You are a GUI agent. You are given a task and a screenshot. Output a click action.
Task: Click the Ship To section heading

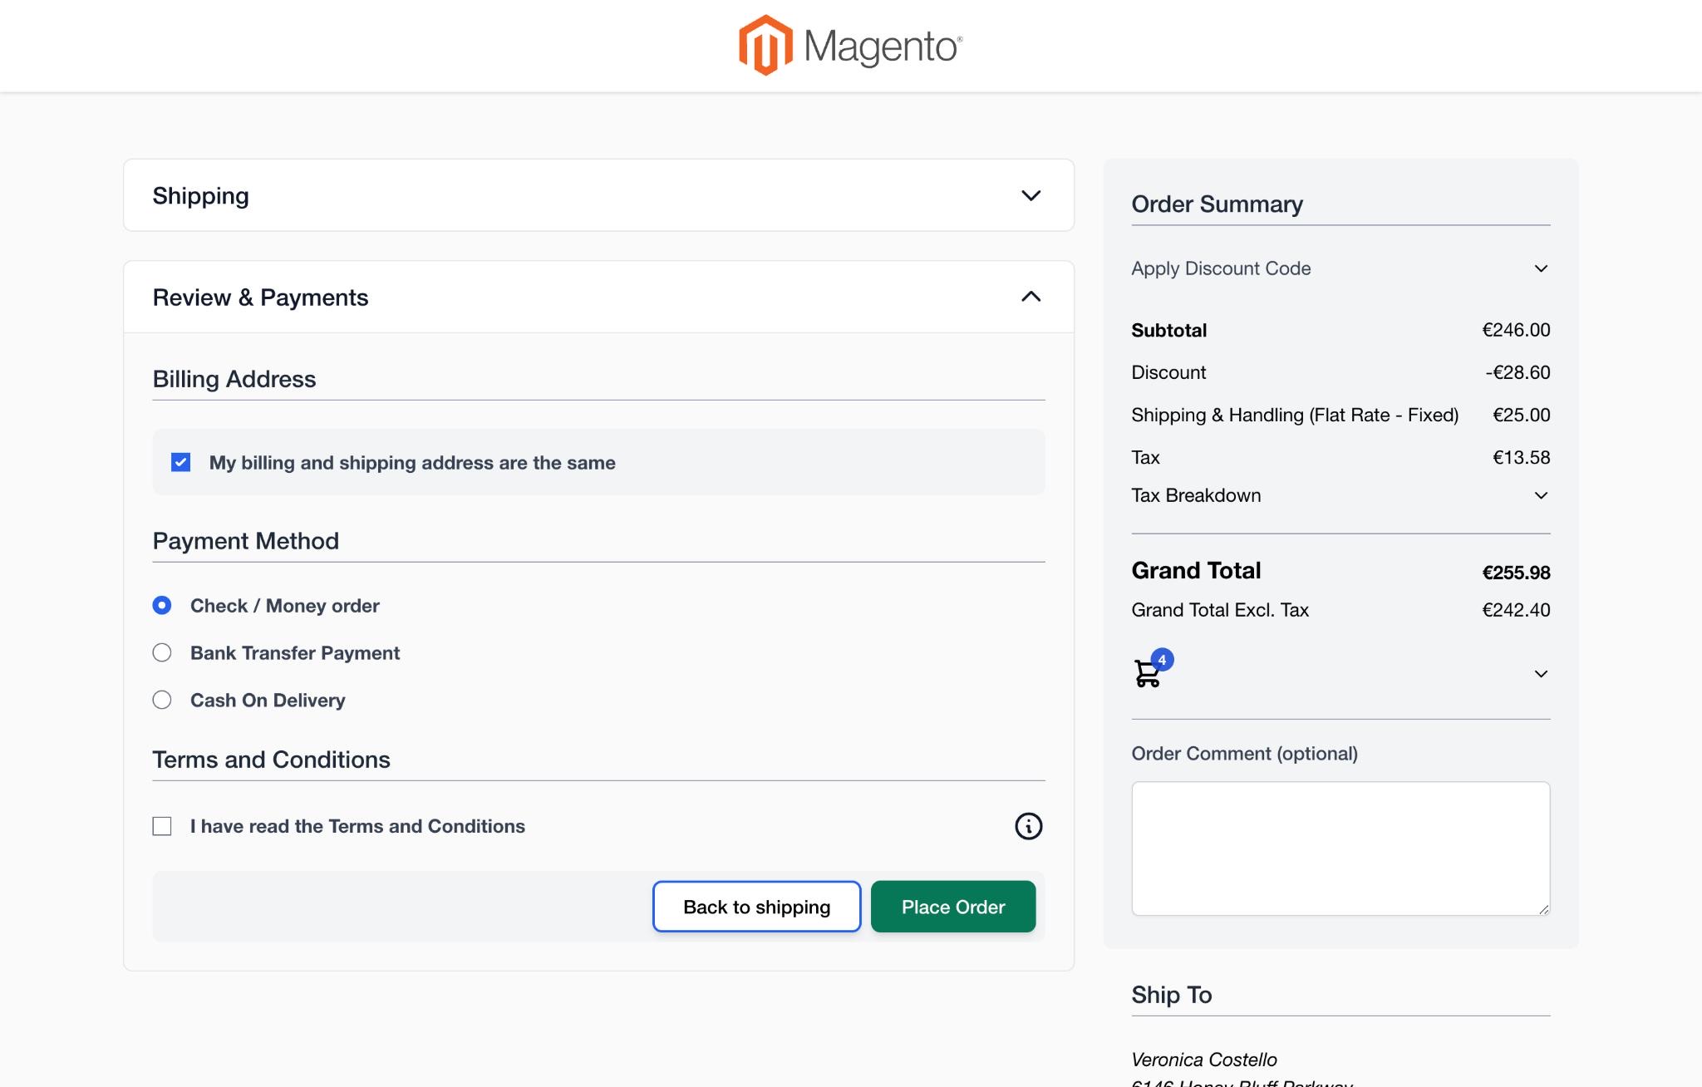tap(1170, 994)
